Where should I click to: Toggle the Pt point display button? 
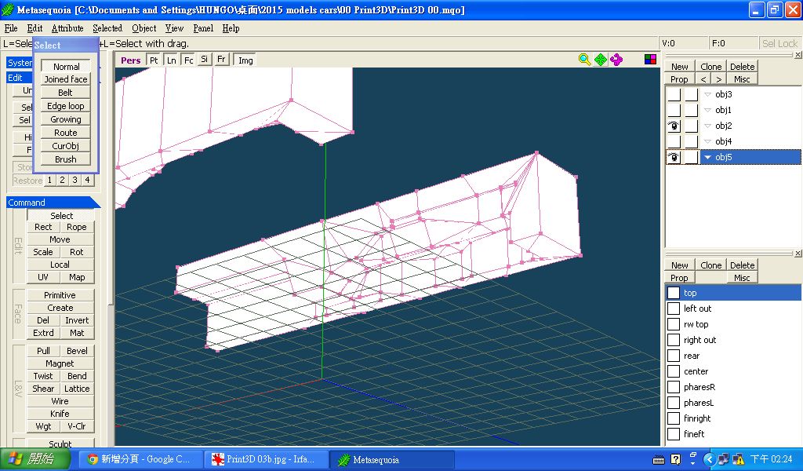tap(154, 60)
